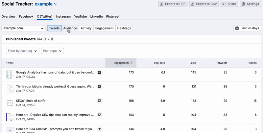Click the Share button
Screen dimensions: 263x133
click(229, 4)
